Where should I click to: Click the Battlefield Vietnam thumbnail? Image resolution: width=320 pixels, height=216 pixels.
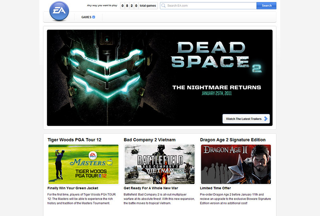click(x=160, y=164)
